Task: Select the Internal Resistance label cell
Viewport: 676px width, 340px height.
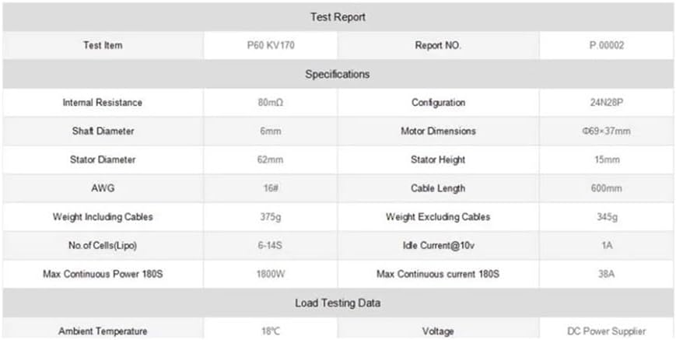Action: click(103, 103)
